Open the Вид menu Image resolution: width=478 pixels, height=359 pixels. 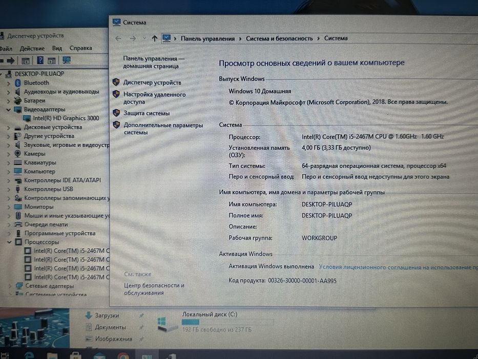tap(57, 48)
